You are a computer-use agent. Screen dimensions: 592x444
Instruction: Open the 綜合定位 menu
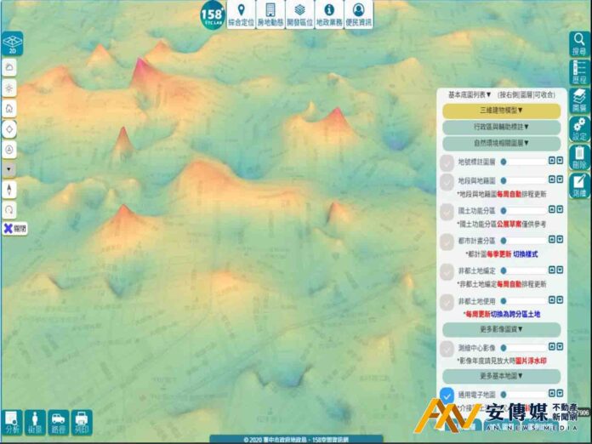pyautogui.click(x=242, y=14)
